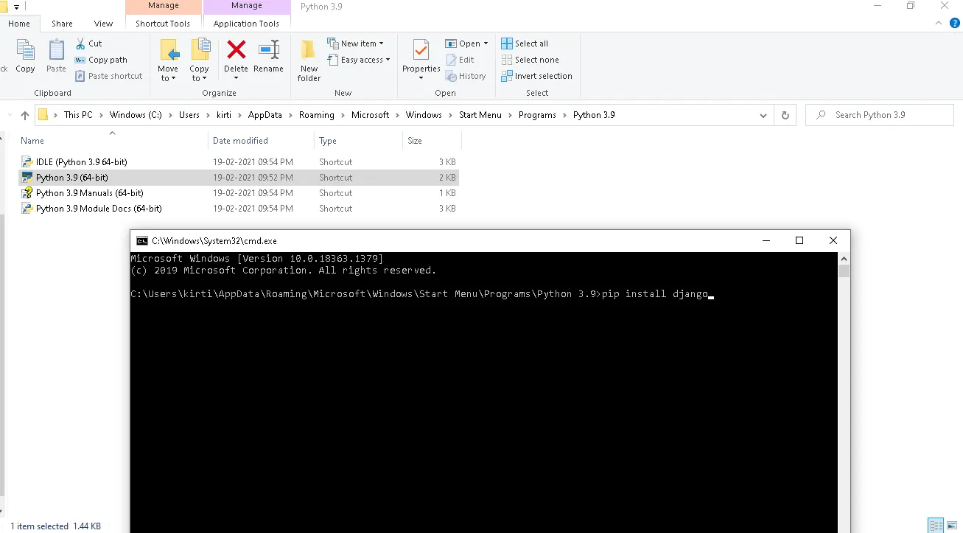Sort files by the Type column
Screen dimensions: 963x533
point(360,140)
